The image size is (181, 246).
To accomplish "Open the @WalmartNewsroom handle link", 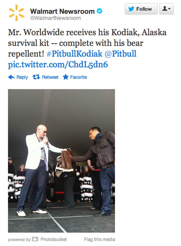I will coord(55,18).
